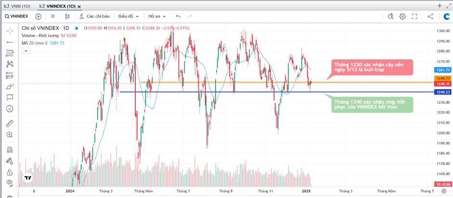This screenshot has height=198, width=453.
Task: Add a new chart tab
Action: coord(440,5)
